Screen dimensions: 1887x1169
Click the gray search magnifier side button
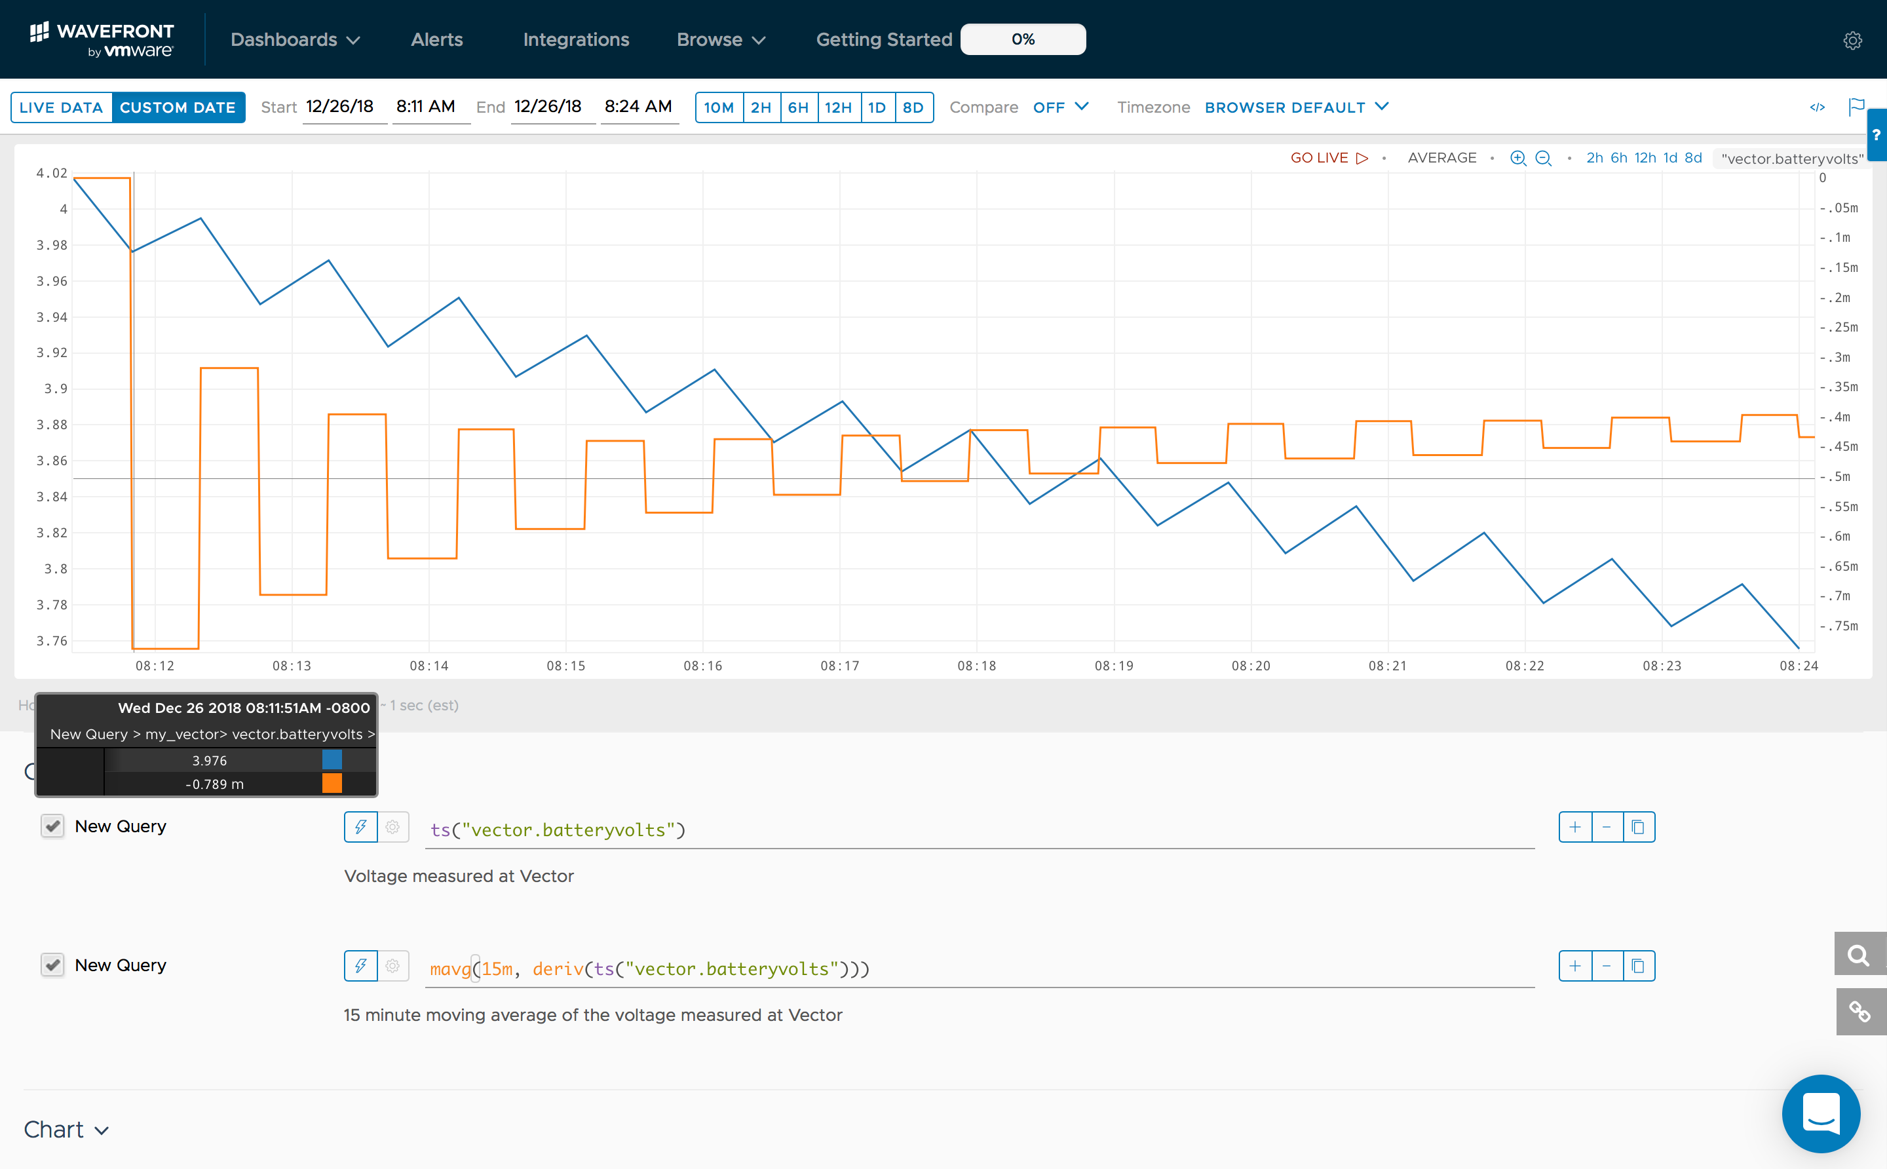point(1860,954)
